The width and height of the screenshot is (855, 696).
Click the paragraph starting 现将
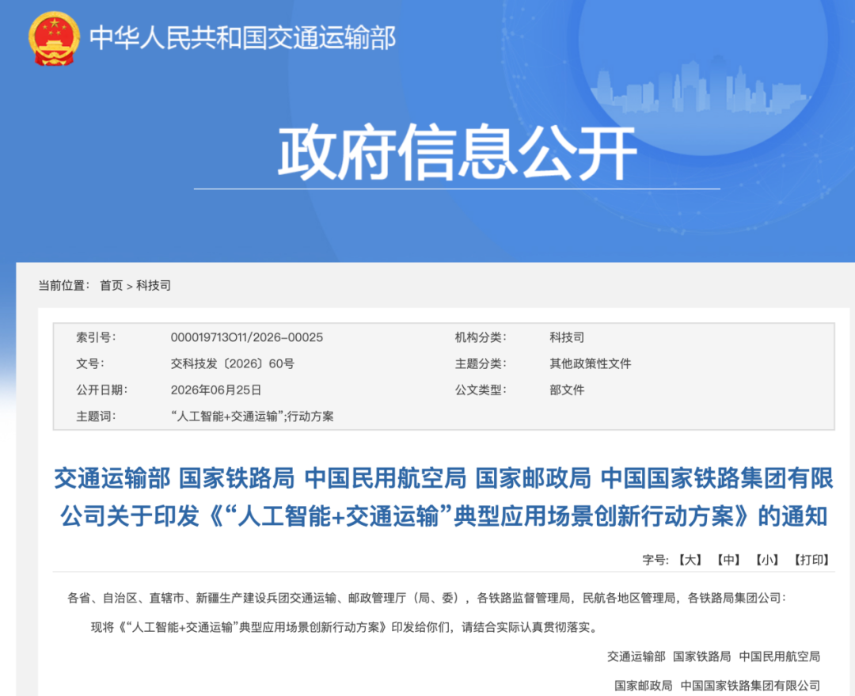[345, 627]
